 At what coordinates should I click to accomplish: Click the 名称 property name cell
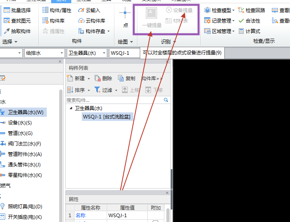pos(91,215)
